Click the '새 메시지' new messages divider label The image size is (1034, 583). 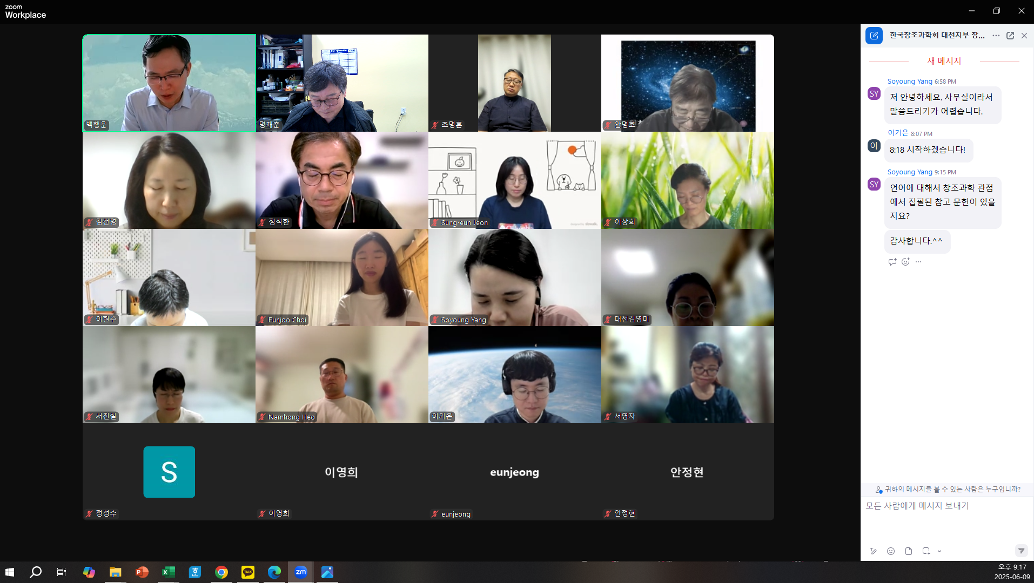pyautogui.click(x=944, y=61)
